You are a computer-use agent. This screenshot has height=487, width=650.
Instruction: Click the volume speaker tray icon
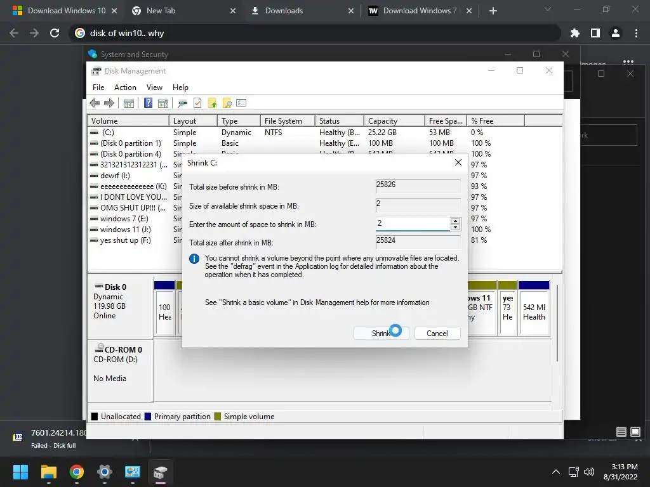588,472
